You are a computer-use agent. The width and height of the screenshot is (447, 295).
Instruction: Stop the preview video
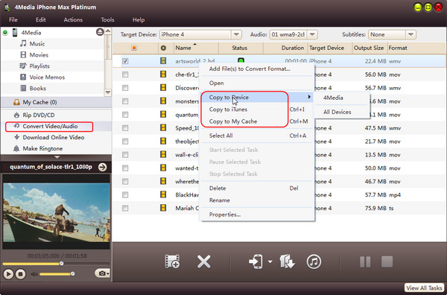20,274
